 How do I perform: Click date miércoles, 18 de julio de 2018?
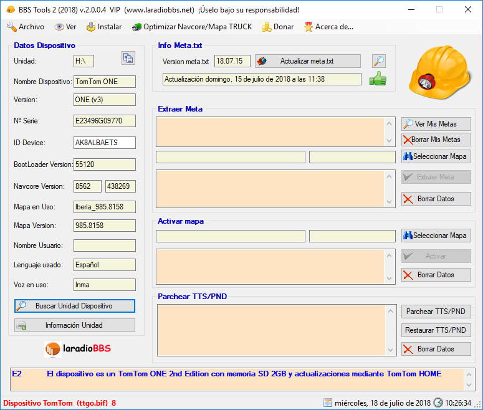tap(383, 403)
